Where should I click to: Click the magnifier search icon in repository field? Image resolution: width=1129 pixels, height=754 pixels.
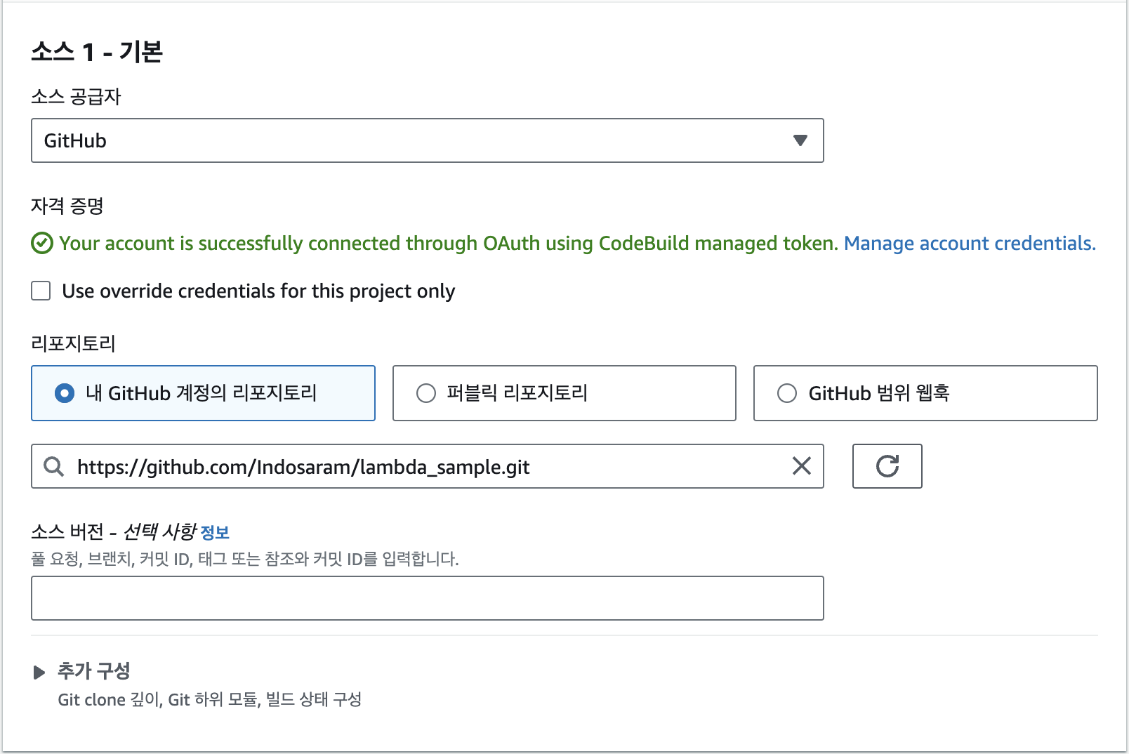[54, 466]
